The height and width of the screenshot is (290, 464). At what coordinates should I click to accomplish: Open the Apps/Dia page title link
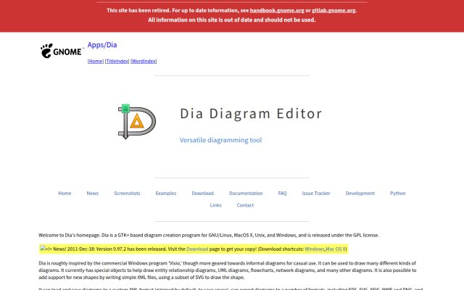[102, 45]
